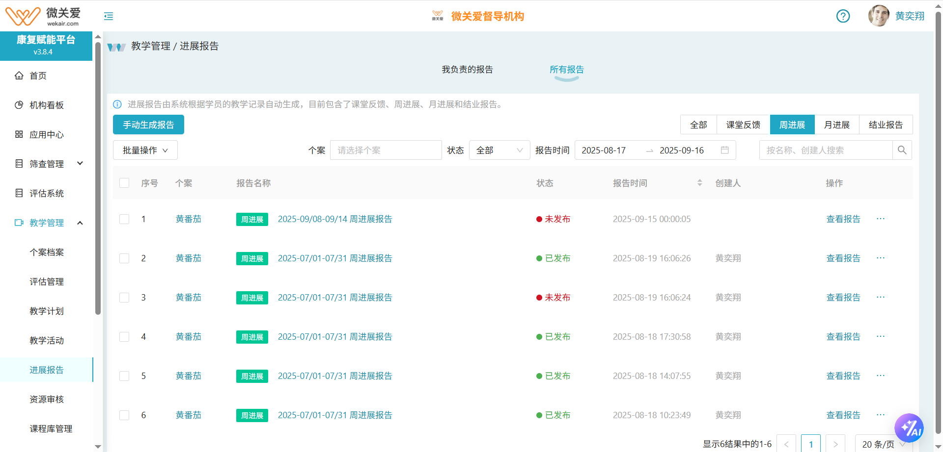The image size is (943, 452).
Task: Select the checkbox for report row 5
Action: pos(124,376)
